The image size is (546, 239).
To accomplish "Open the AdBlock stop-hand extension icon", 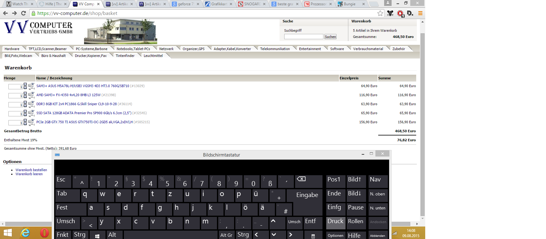I will point(400,14).
